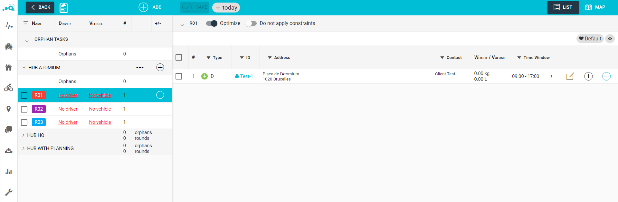The image size is (618, 202).
Task: Check the R01 round checkbox
Action: 24,96
